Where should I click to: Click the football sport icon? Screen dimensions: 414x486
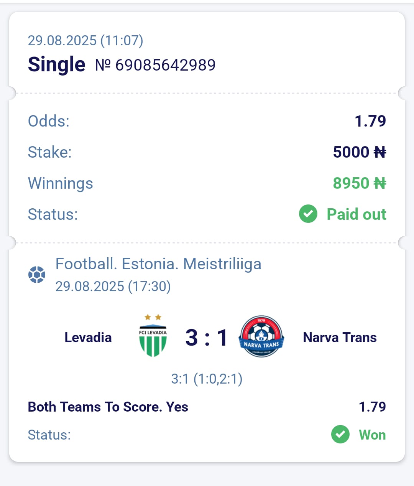[37, 275]
